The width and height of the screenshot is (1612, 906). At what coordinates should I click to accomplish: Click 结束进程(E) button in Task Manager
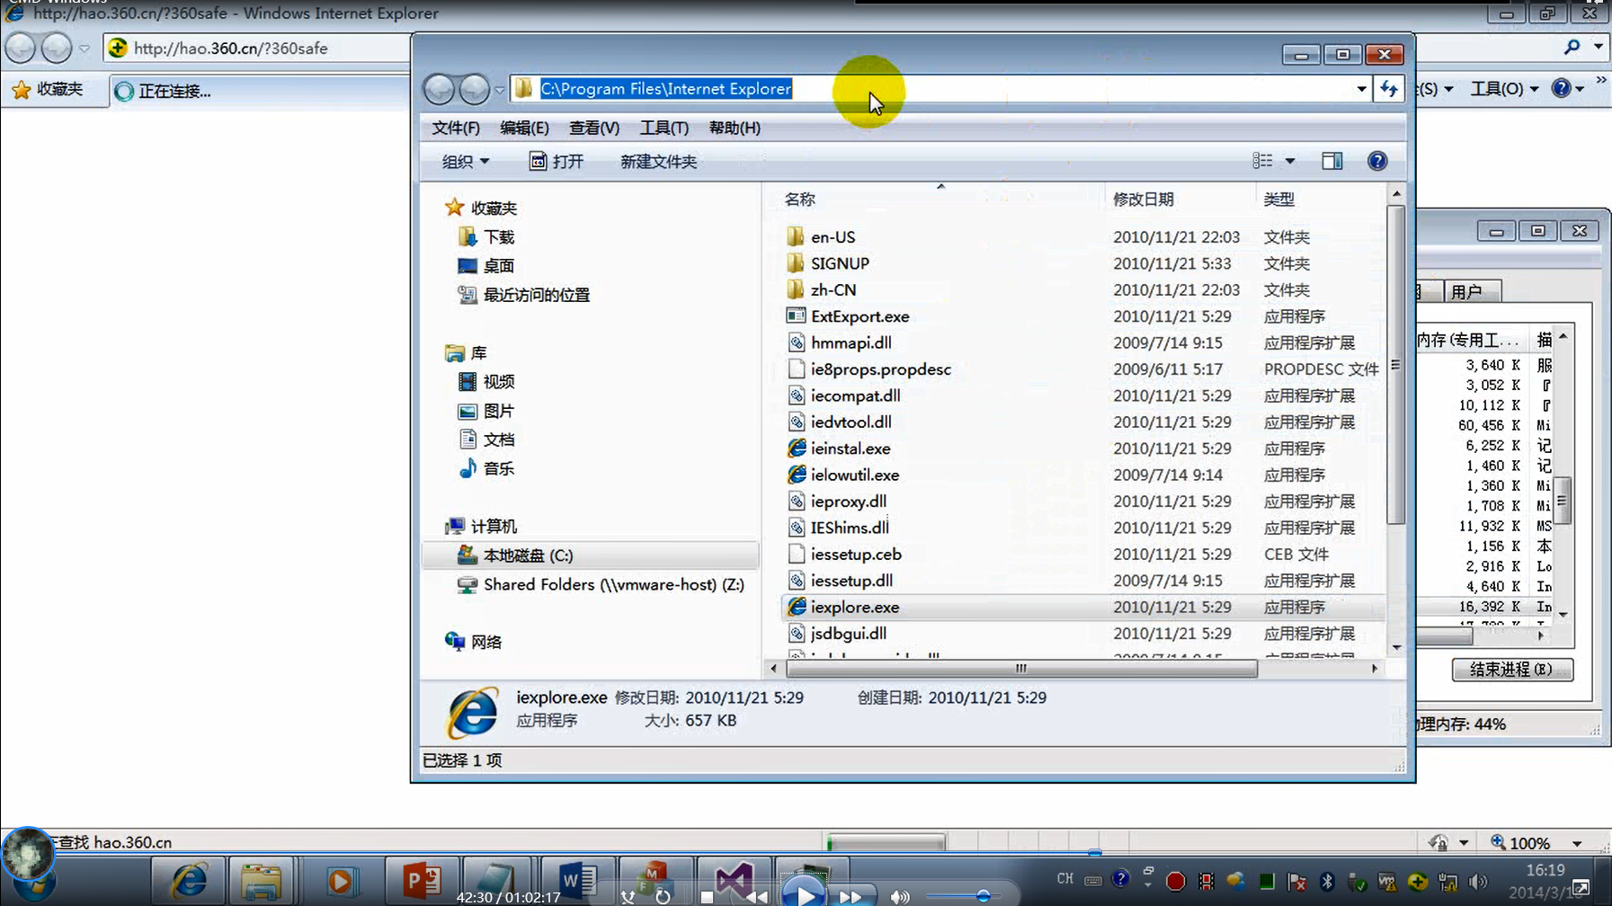(x=1512, y=670)
